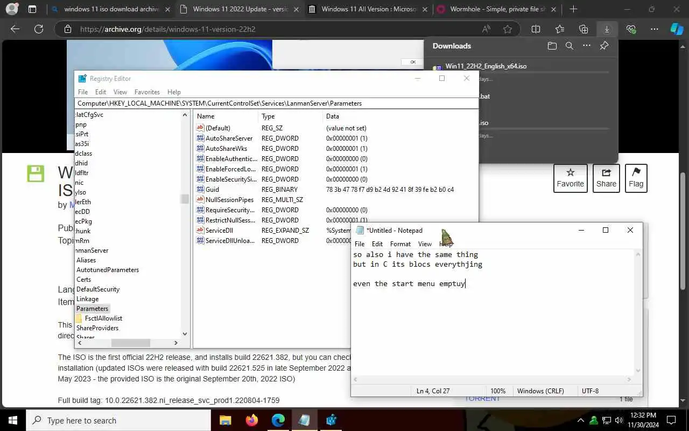Click Flag button on archive page

pyautogui.click(x=636, y=178)
